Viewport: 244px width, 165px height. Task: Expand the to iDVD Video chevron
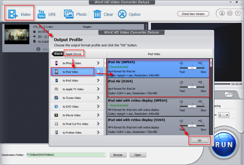[98, 106]
